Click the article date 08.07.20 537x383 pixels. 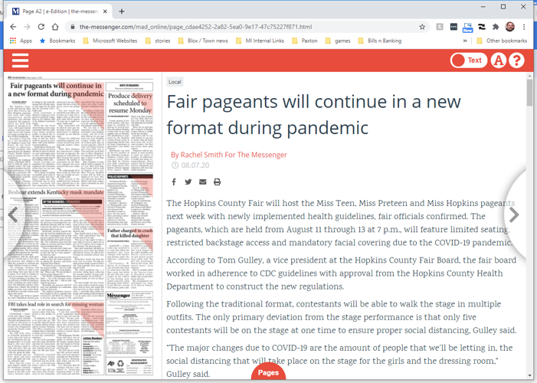pyautogui.click(x=195, y=165)
